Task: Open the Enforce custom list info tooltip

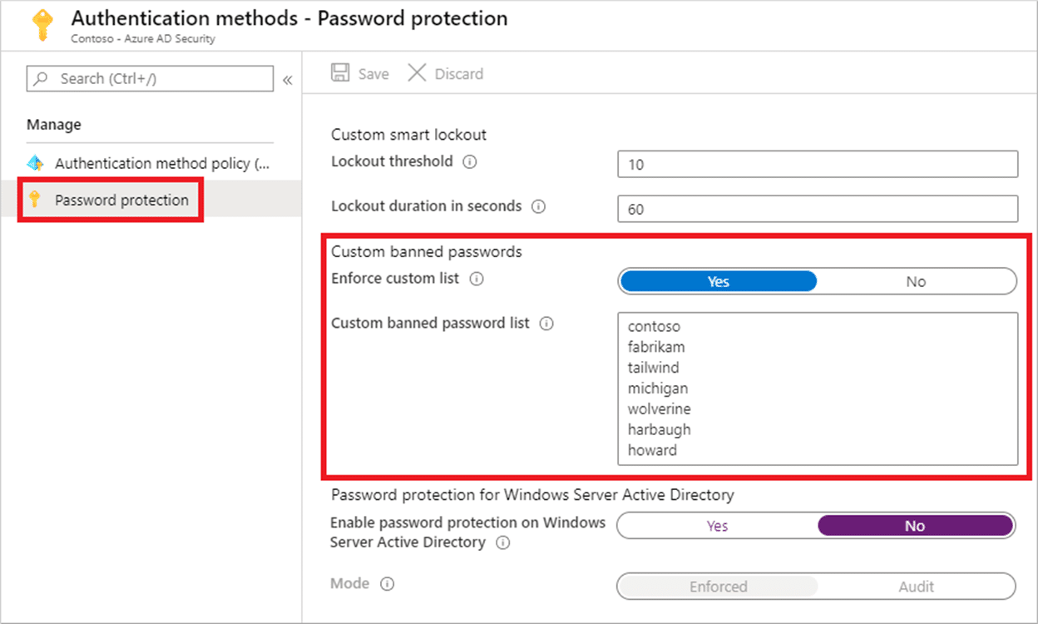Action: (476, 280)
